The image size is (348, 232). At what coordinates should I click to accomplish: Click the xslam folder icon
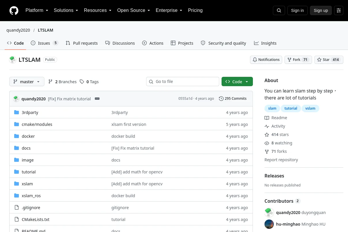tap(17, 184)
